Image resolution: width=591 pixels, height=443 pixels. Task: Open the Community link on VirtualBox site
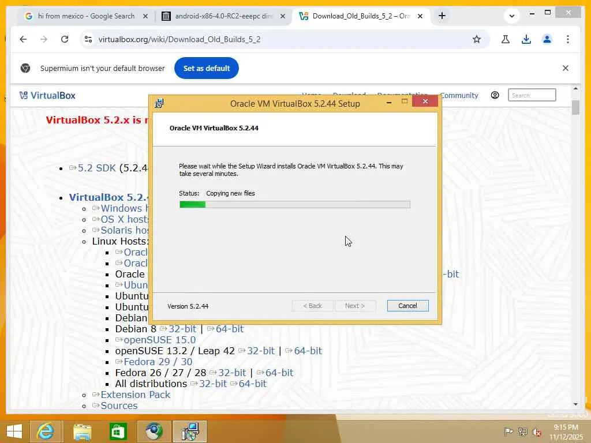tap(459, 96)
